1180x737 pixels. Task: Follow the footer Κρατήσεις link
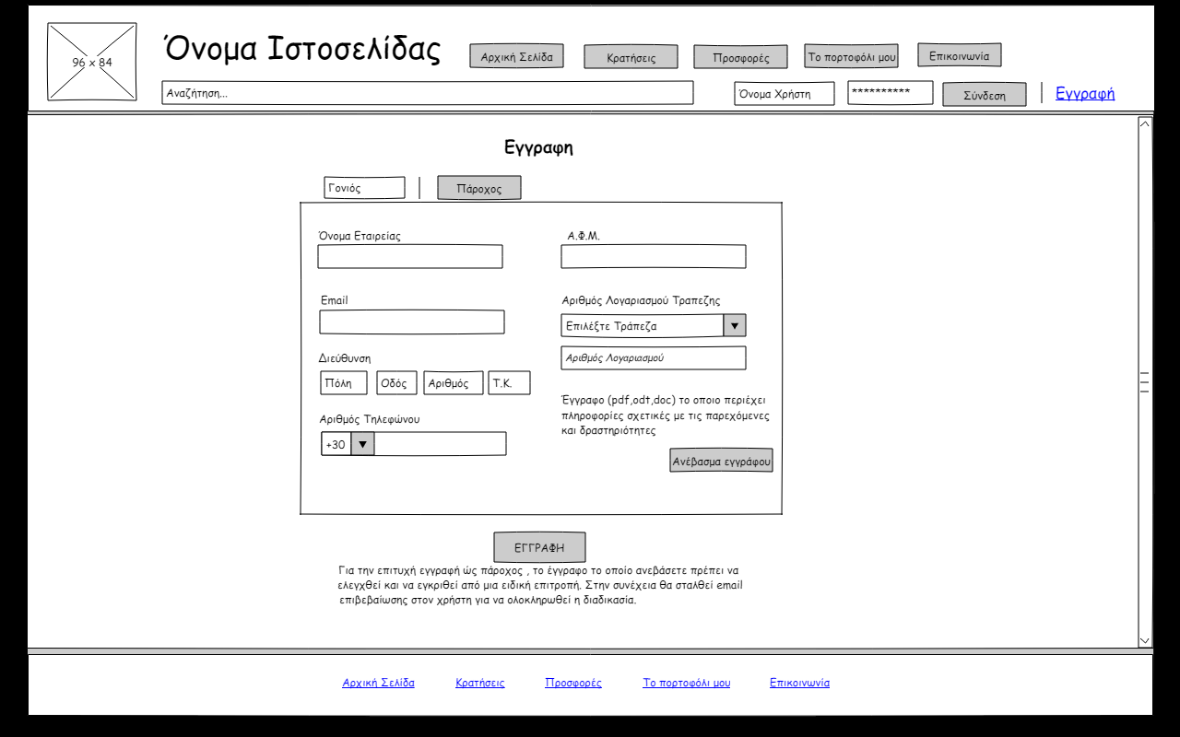point(480,683)
